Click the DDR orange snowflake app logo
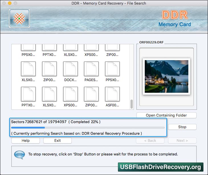 [x=19, y=18]
